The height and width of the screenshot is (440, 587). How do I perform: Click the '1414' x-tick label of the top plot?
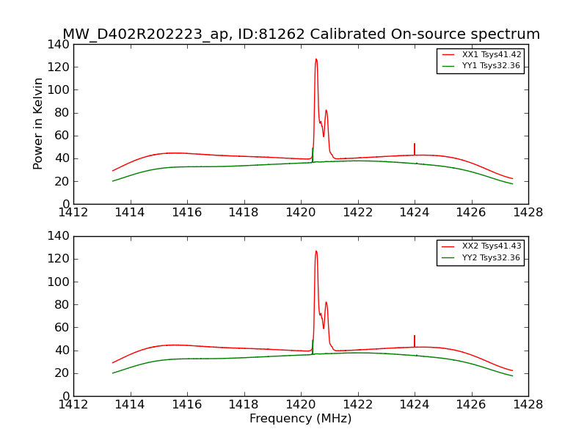click(130, 213)
